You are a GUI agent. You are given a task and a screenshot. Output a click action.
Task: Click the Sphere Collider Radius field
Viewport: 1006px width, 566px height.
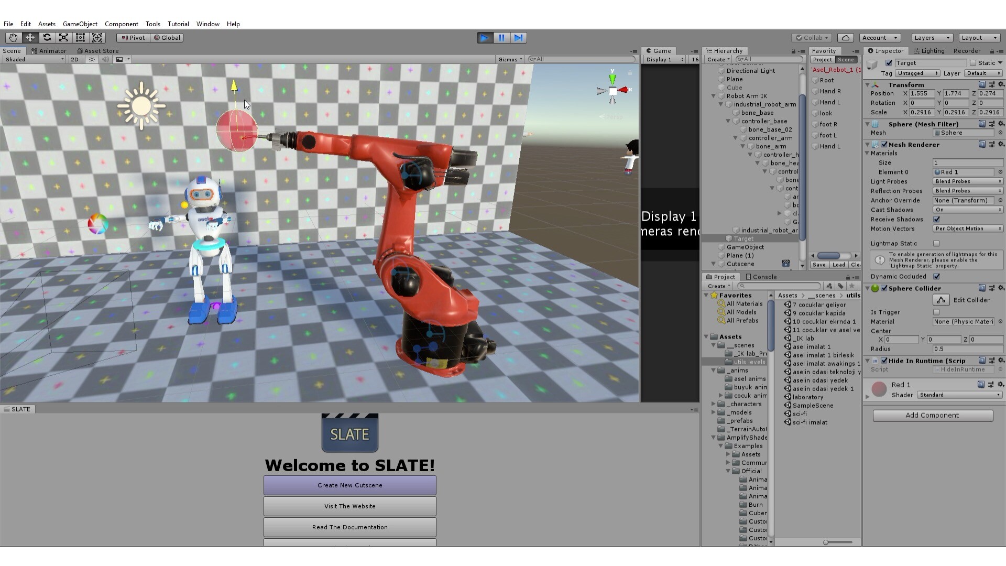click(x=968, y=349)
